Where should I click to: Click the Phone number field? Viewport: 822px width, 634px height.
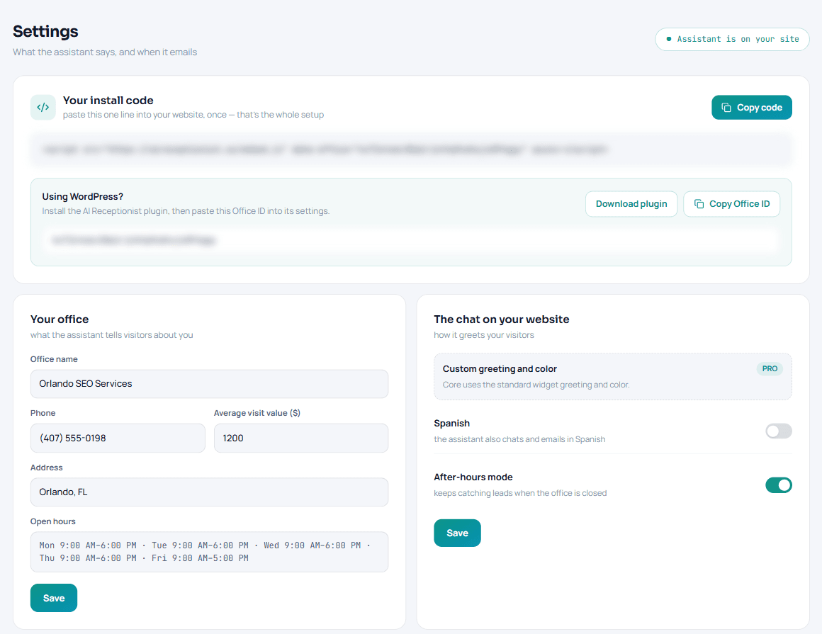[x=118, y=438]
